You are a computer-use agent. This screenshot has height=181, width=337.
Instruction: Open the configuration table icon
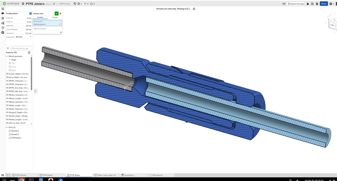[x=30, y=14]
